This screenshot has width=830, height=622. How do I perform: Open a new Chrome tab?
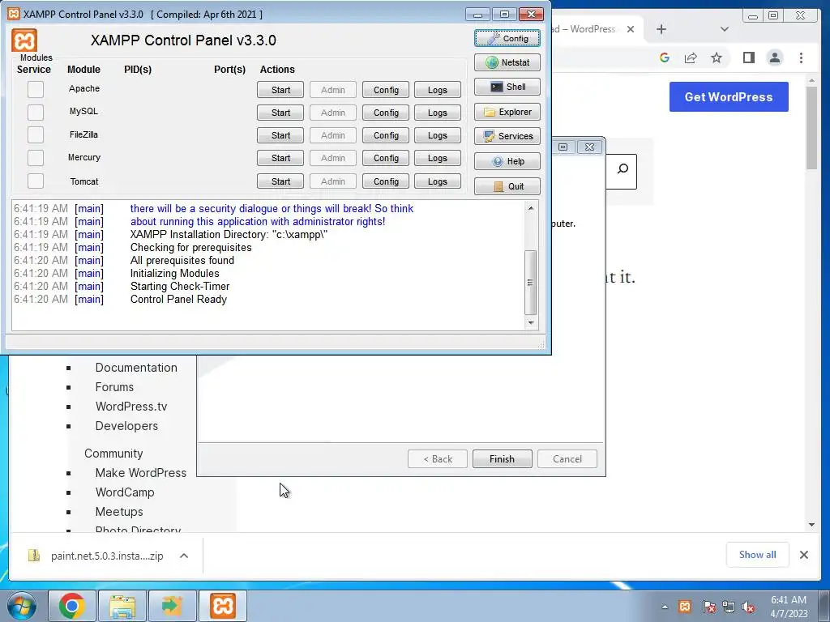click(x=661, y=29)
